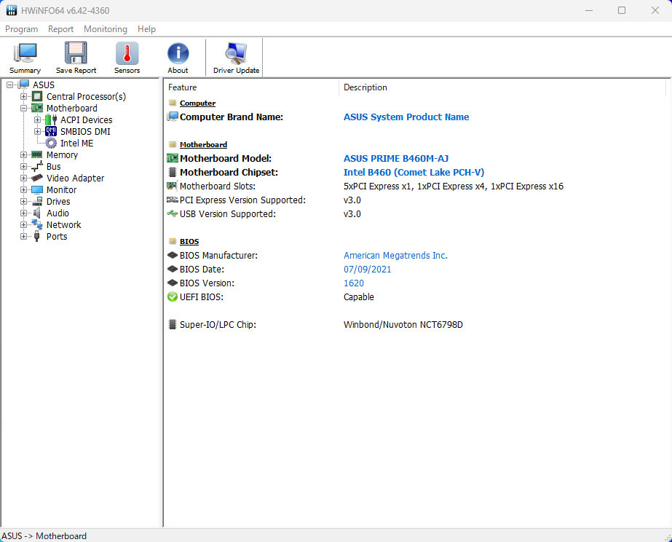672x542 pixels.
Task: Click the Winbond/Nuvoton NCT6798D value
Action: coord(403,325)
